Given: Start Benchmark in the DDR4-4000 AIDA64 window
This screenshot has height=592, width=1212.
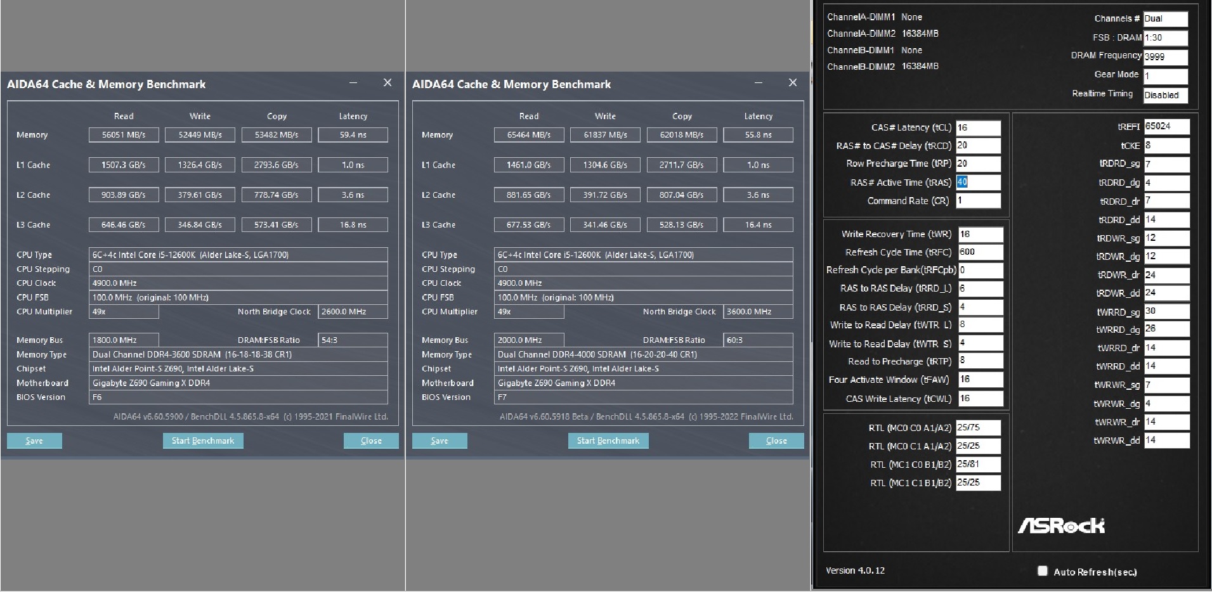Looking at the screenshot, I should pyautogui.click(x=608, y=441).
